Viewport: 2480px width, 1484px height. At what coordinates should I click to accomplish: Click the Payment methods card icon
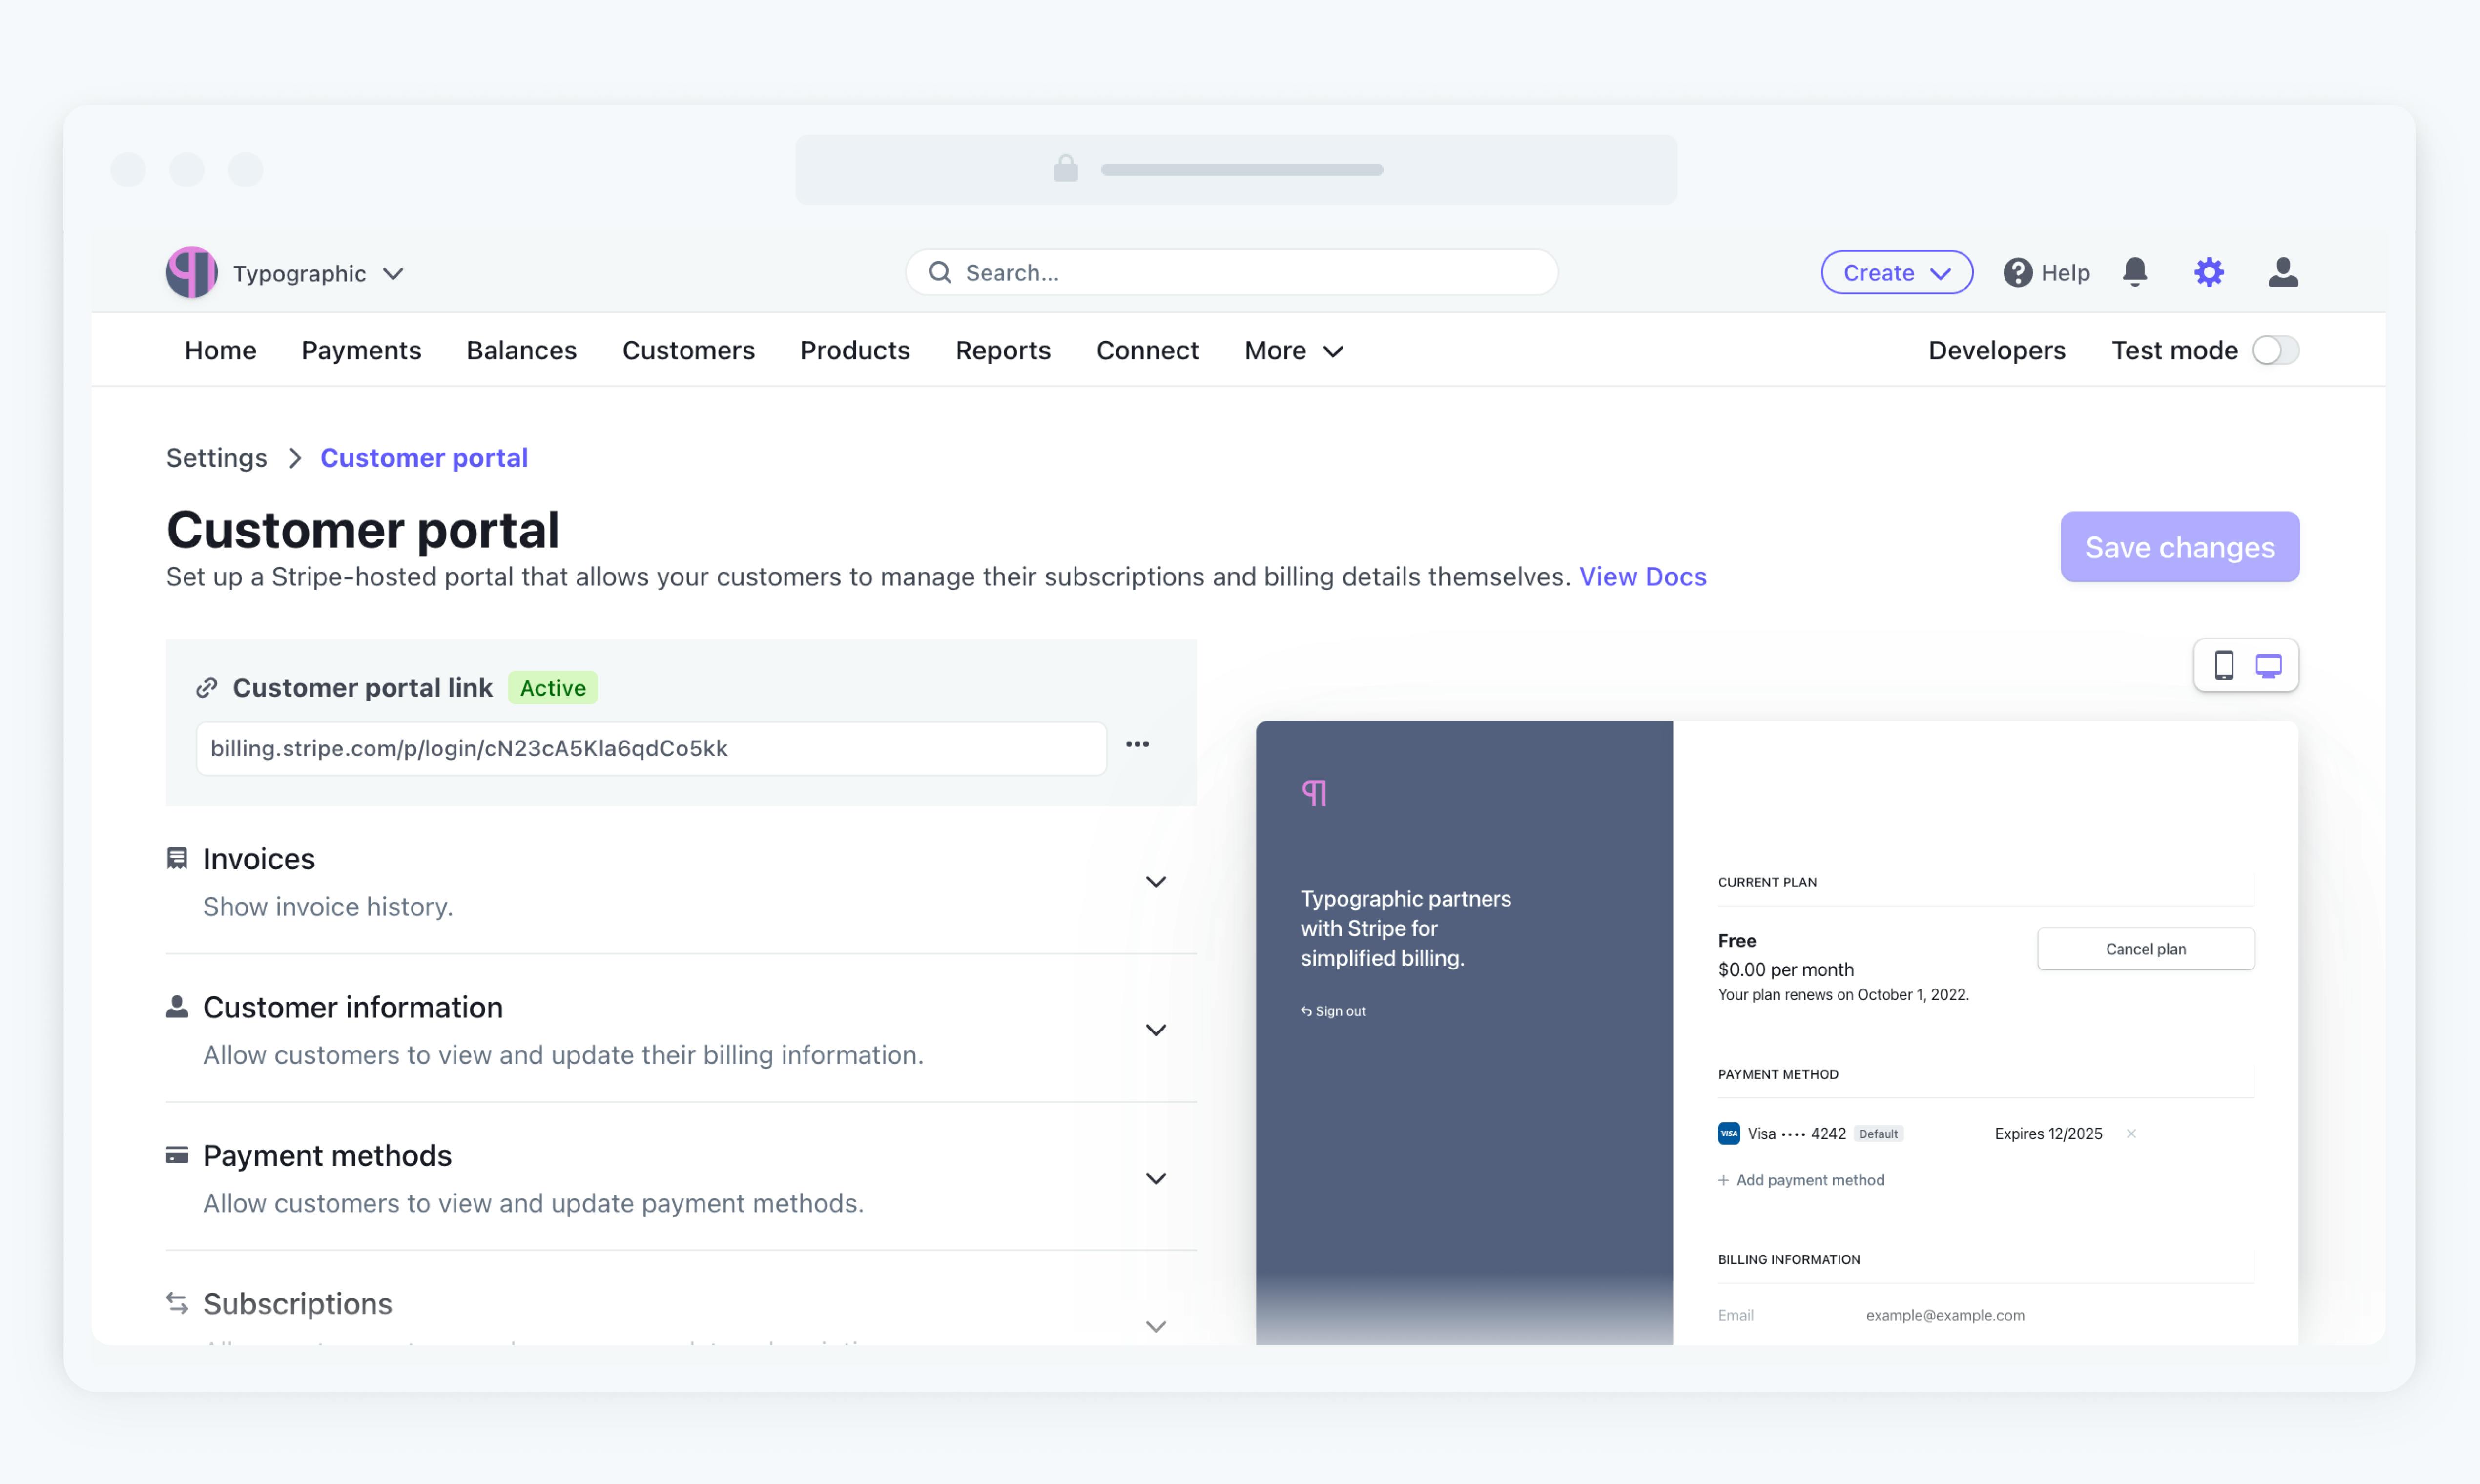[x=177, y=1156]
